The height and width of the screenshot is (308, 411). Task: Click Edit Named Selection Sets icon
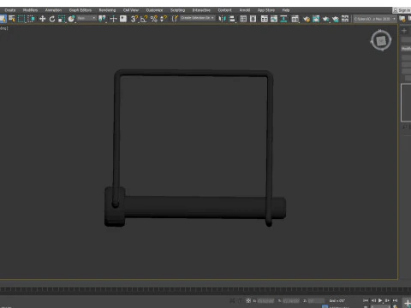click(x=175, y=19)
